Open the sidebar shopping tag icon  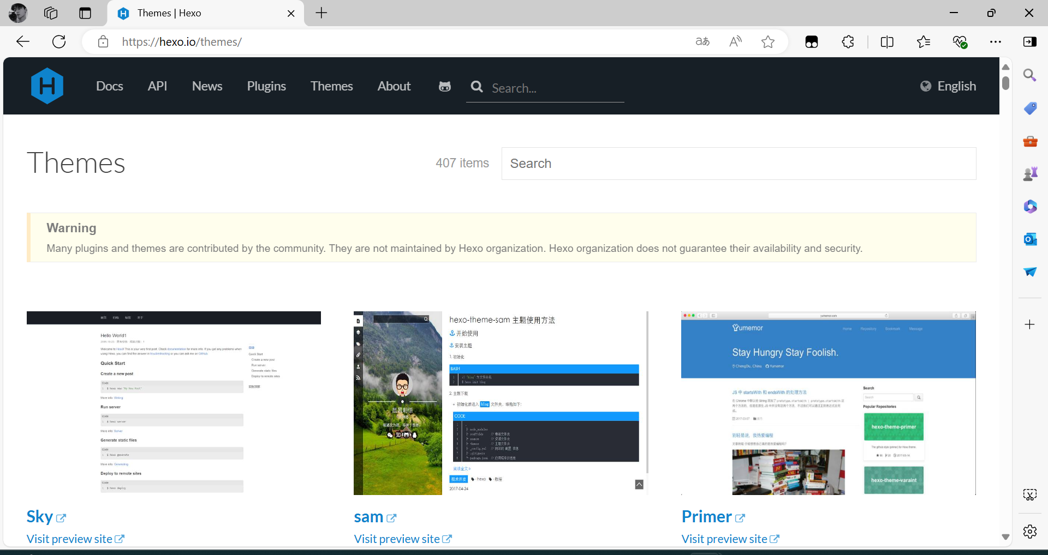tap(1030, 108)
